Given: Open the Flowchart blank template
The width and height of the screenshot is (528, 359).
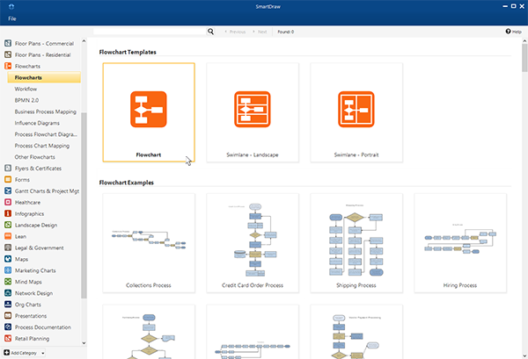Looking at the screenshot, I should coord(149,112).
